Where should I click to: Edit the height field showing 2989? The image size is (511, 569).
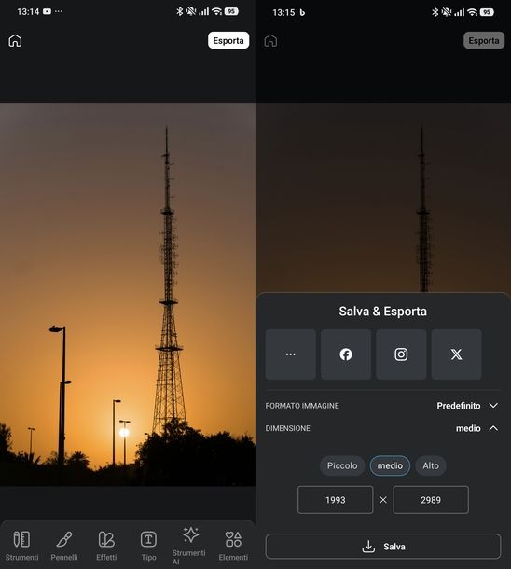[431, 500]
